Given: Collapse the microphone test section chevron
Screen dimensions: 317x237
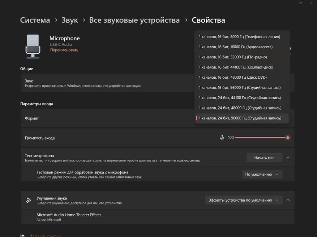Looking at the screenshot, I should (288, 158).
